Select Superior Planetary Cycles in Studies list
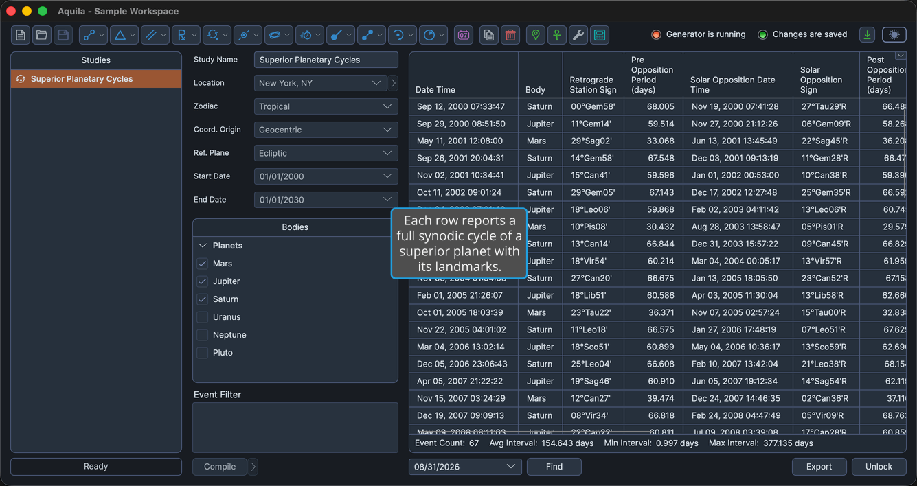 click(x=96, y=79)
